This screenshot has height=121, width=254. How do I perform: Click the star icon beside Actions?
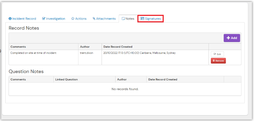pyautogui.click(x=73, y=19)
